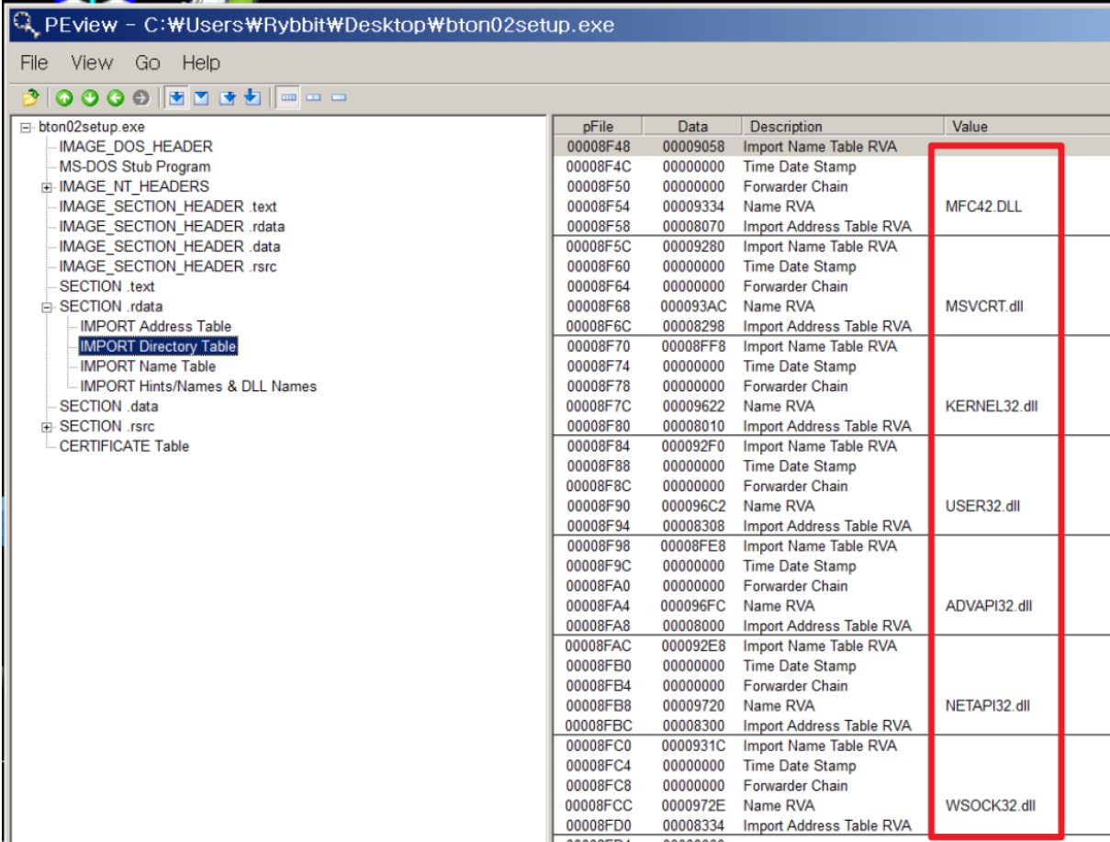Select IMAGE_SECTION_HEADER .data item
This screenshot has height=842, width=1110.
(x=170, y=246)
